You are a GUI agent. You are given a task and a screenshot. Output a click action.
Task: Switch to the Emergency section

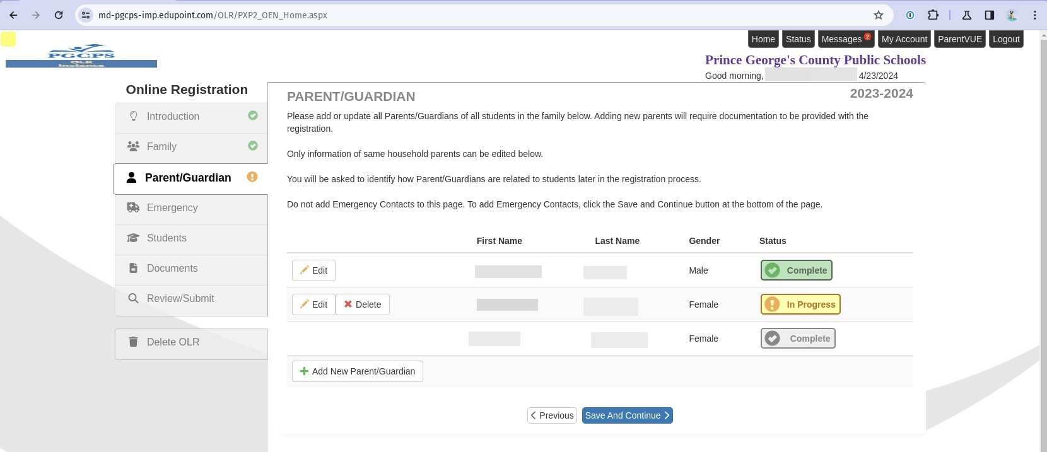(172, 207)
